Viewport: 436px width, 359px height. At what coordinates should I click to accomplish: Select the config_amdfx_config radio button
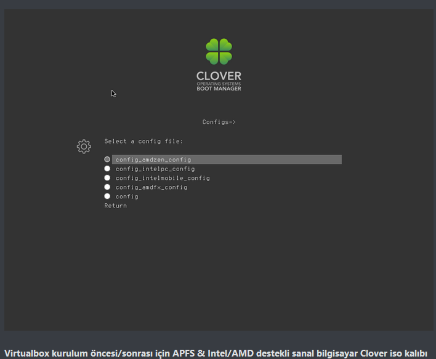coord(107,187)
